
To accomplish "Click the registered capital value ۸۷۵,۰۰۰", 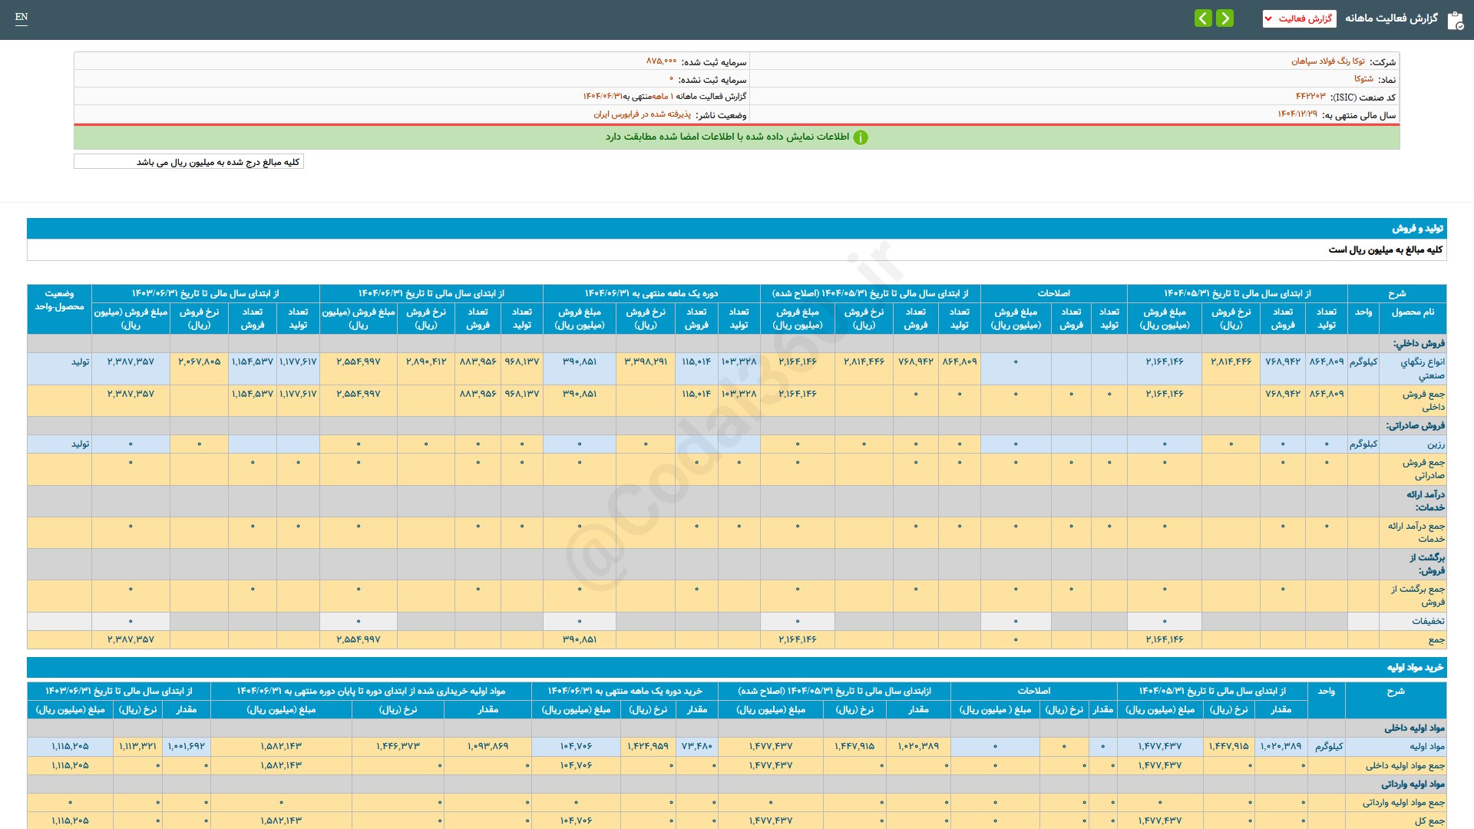I will click(x=661, y=61).
